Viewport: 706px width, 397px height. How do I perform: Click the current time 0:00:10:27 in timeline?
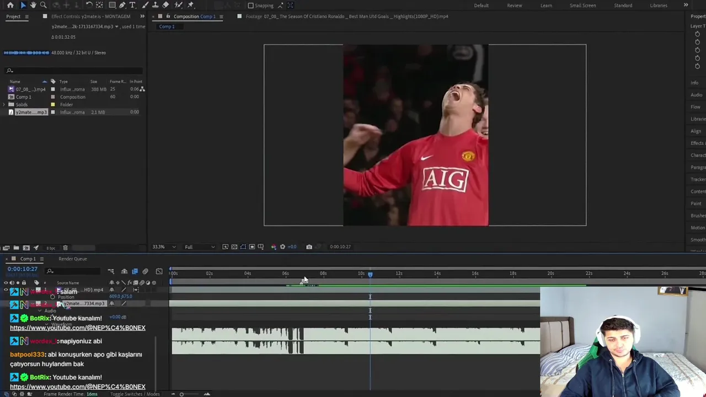coord(23,269)
